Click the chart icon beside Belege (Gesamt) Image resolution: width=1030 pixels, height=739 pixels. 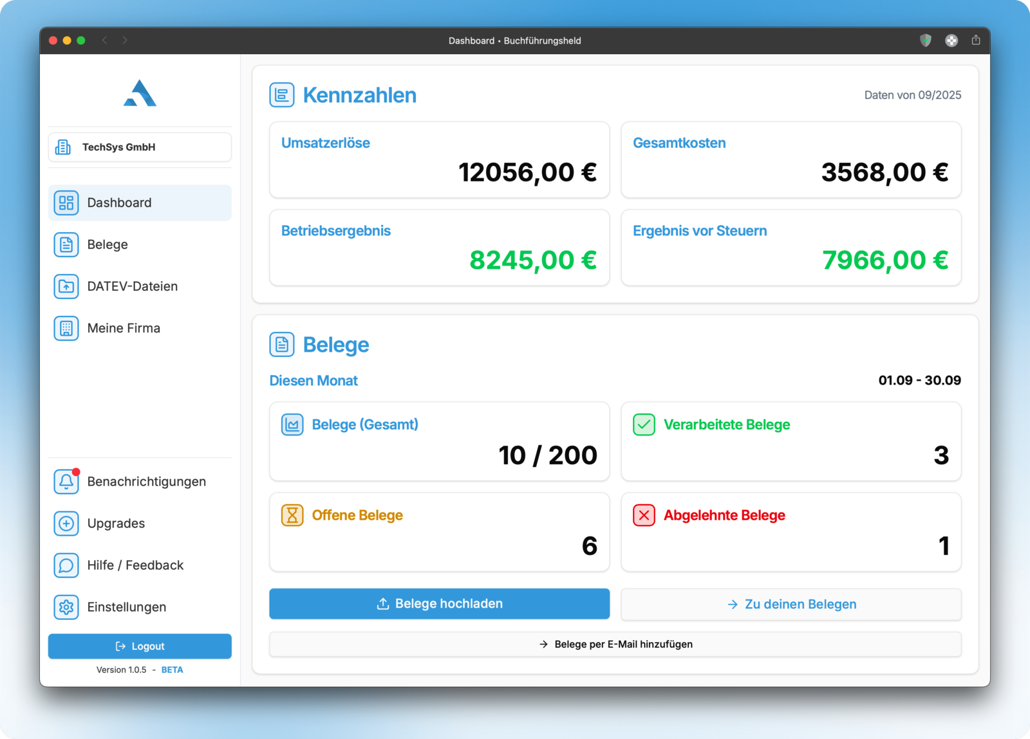pos(292,424)
